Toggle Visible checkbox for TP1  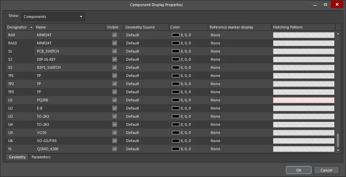[115, 76]
